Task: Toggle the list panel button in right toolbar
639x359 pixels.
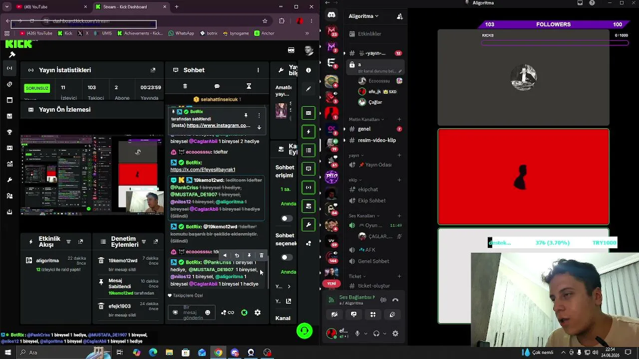Action: coord(309,150)
